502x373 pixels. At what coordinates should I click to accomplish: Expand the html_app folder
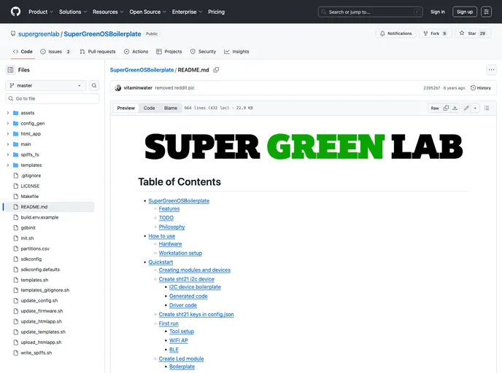8,133
